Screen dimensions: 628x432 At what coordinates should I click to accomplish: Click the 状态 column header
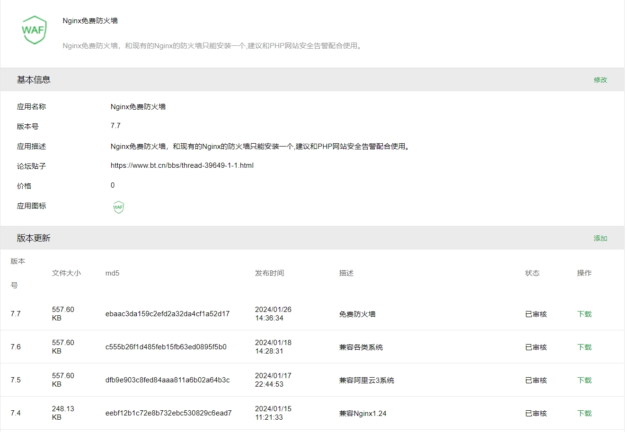(x=532, y=273)
